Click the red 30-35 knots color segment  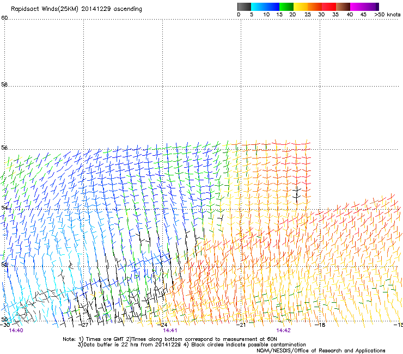tap(329, 7)
